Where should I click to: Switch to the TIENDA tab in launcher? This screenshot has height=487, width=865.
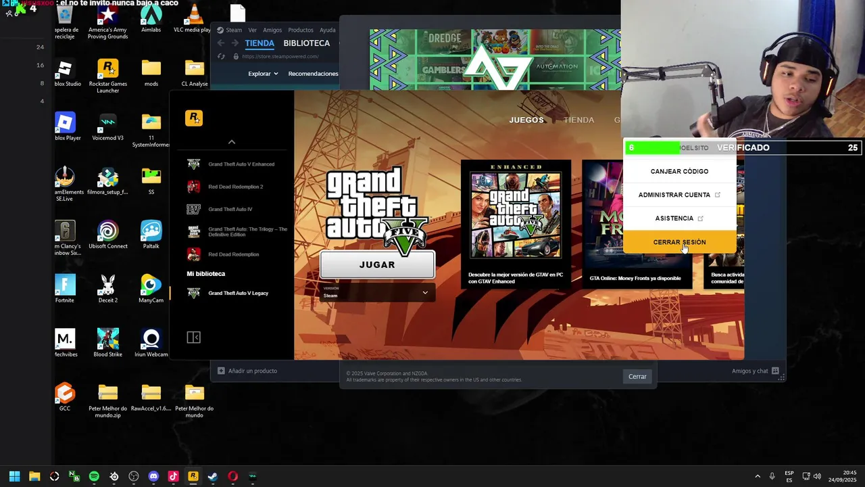pos(578,120)
